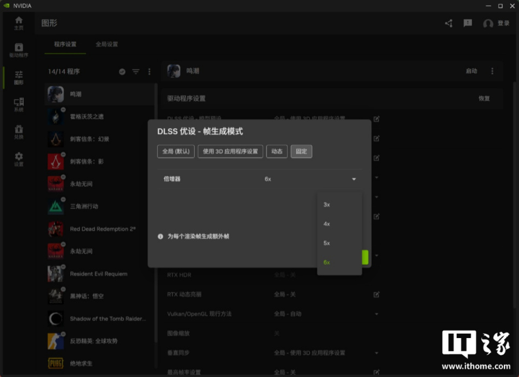This screenshot has width=519, height=377.
Task: Open the program list three-dot menu
Action: [x=149, y=71]
